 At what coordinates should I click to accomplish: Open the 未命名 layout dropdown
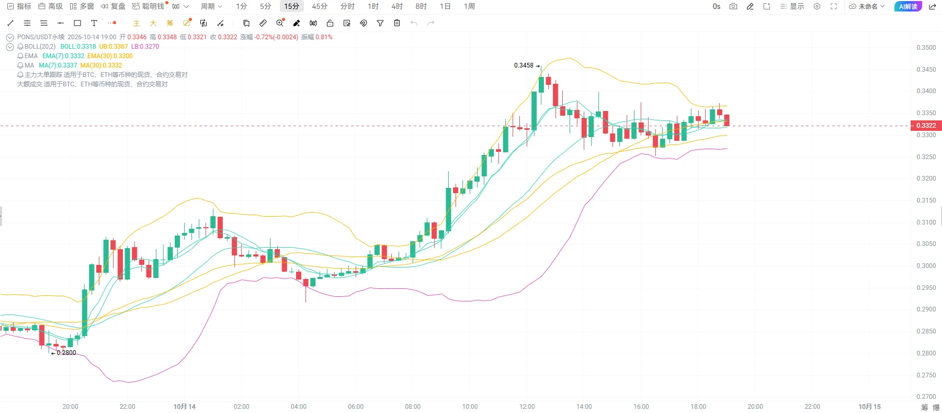coord(867,6)
